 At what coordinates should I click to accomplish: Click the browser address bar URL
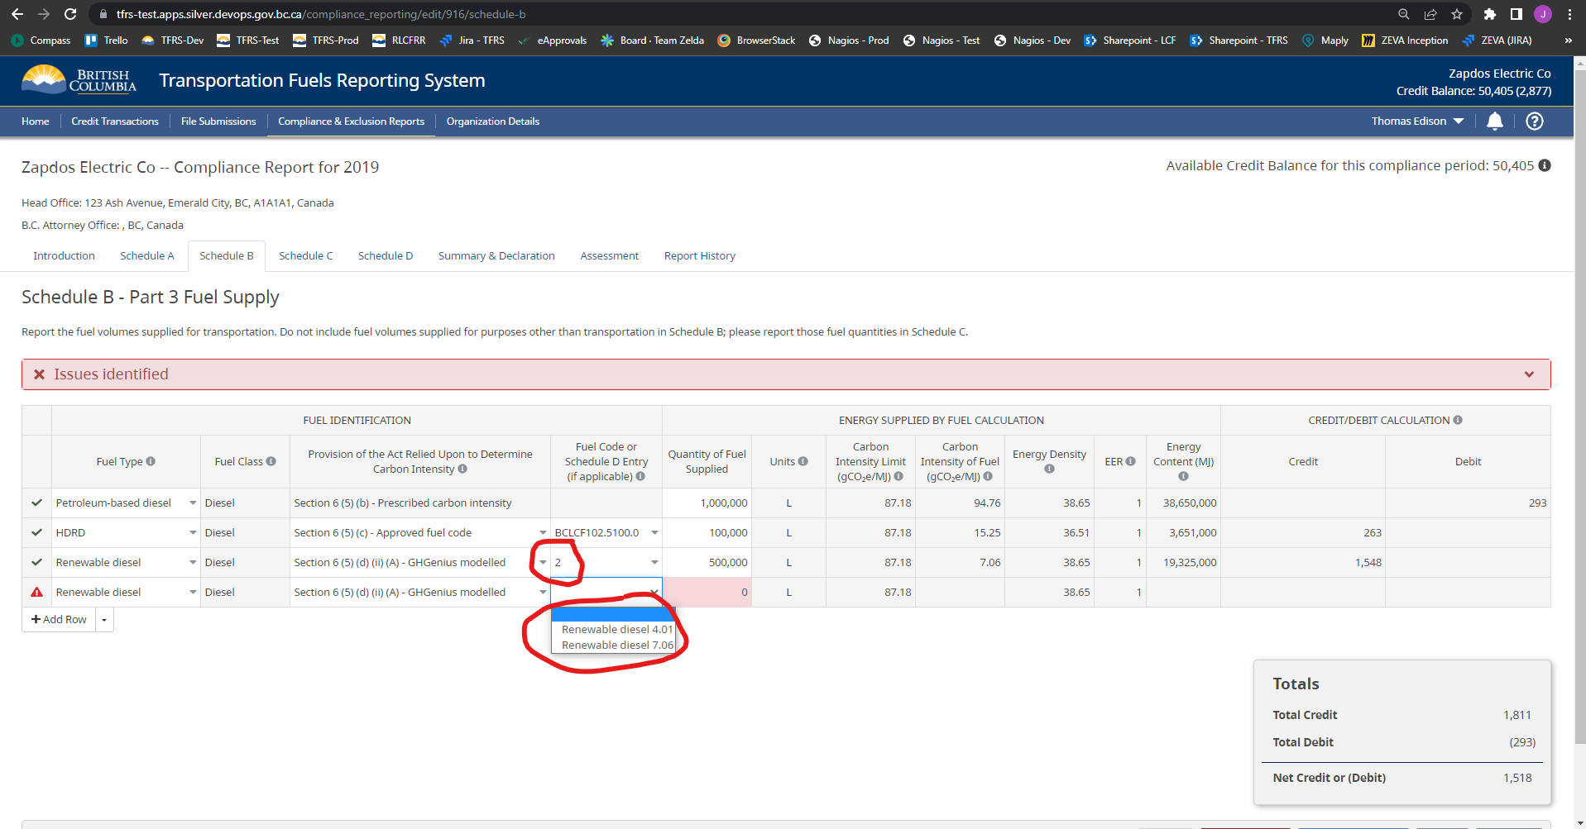321,14
